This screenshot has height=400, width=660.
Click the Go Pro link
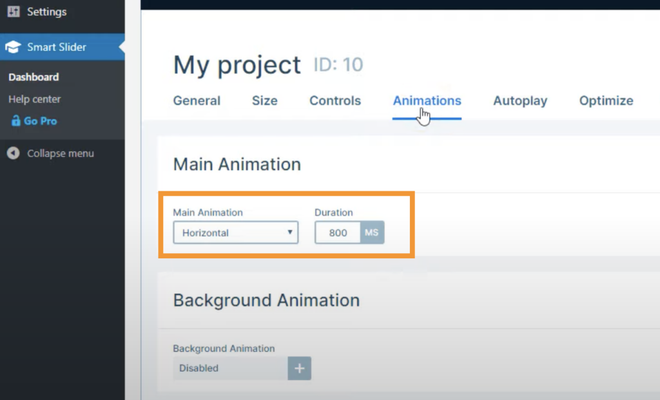coord(40,120)
